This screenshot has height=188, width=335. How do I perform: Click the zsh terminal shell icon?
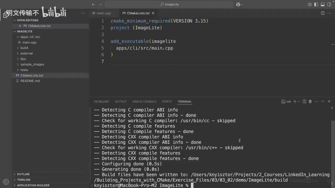(283, 102)
